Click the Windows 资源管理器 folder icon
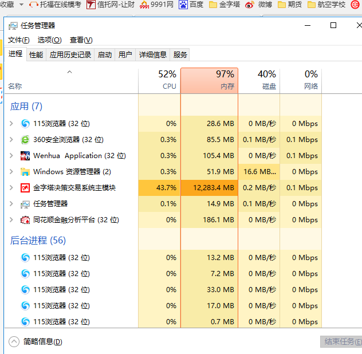 click(25, 172)
